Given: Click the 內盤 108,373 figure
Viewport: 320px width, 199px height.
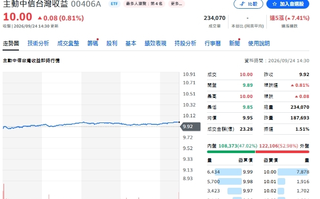Looking at the screenshot, I should point(228,146).
